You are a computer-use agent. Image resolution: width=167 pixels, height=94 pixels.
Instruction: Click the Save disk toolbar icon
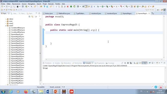point(11,7)
